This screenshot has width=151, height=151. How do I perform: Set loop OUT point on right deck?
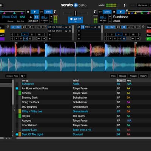point(112,27)
